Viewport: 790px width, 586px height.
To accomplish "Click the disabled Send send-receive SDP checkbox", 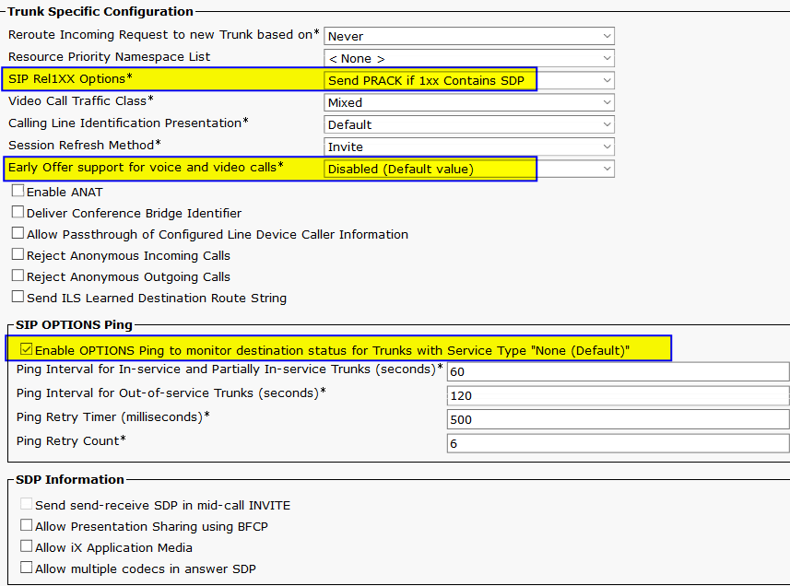I will click(x=26, y=504).
